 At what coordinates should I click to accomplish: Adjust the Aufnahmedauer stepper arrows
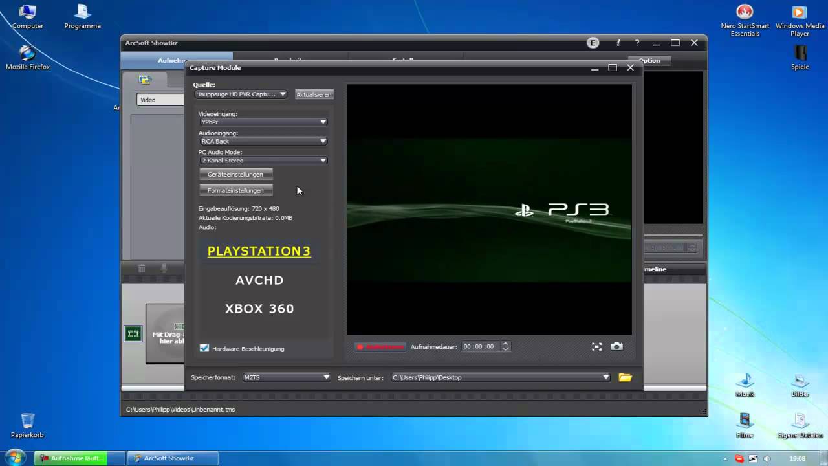tap(506, 347)
